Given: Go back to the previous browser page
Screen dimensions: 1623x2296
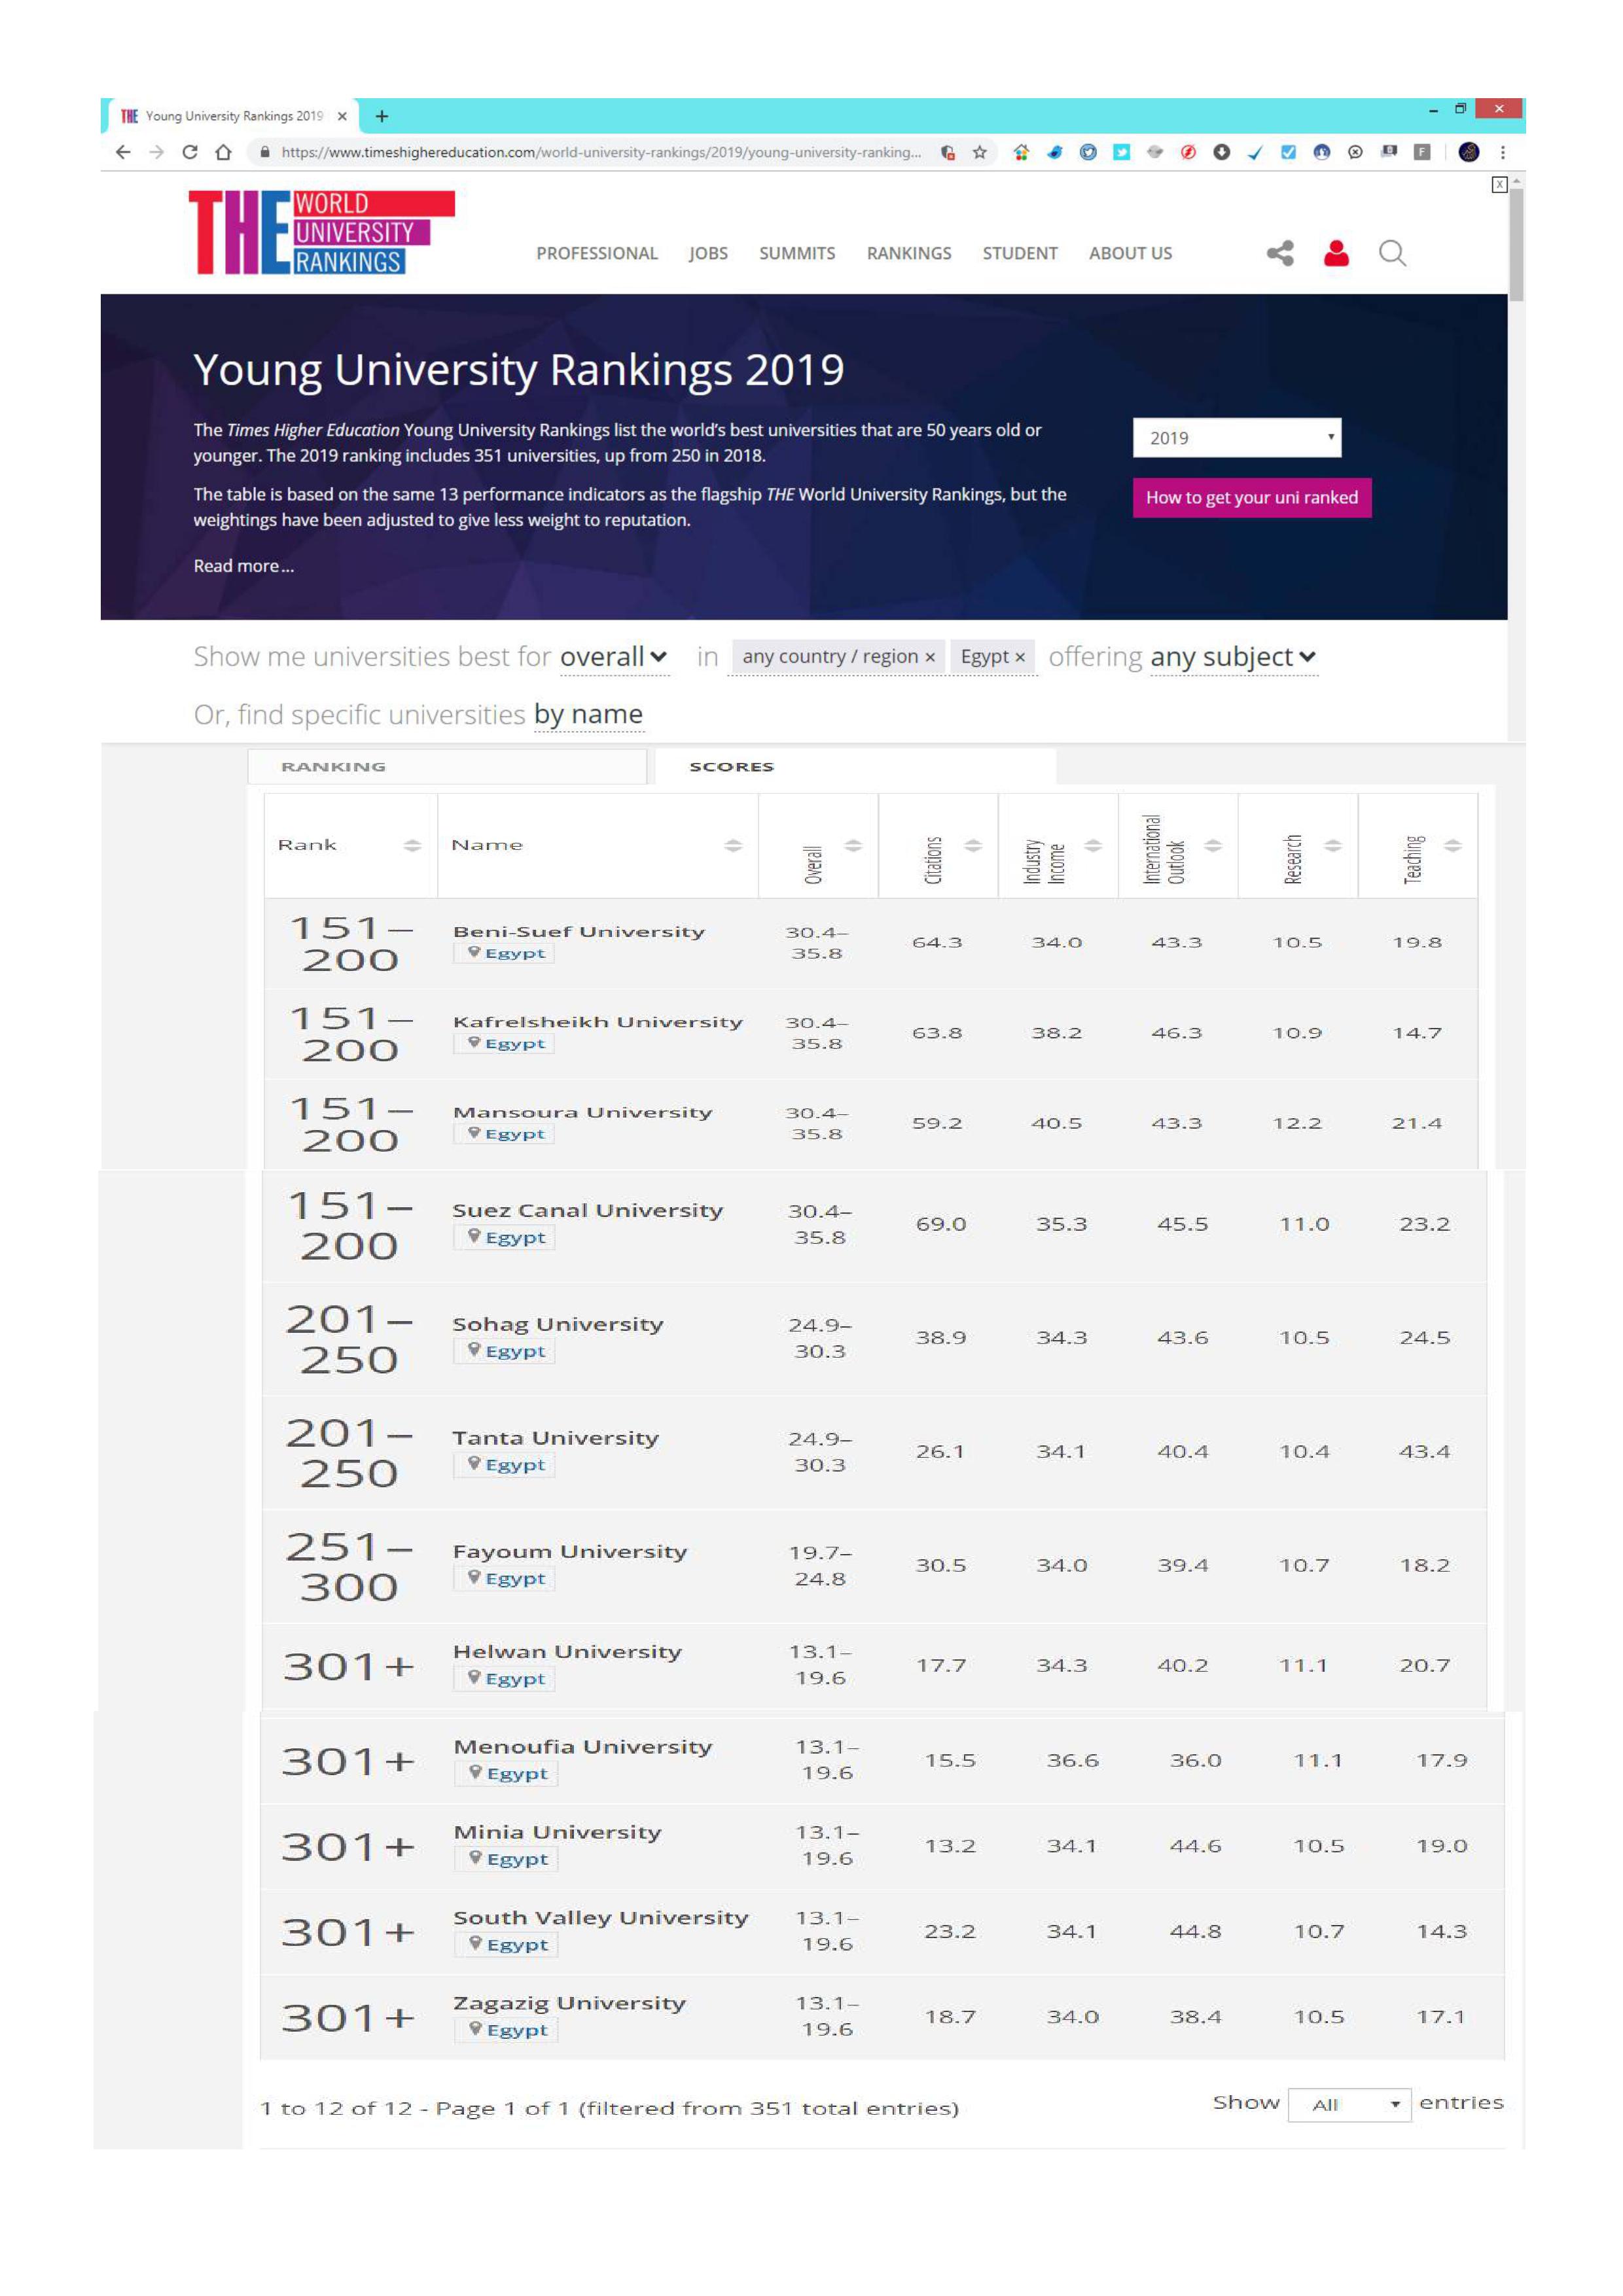Looking at the screenshot, I should (123, 152).
